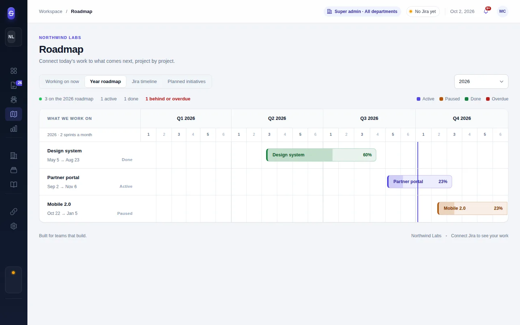
Task: Open the open book icon in sidebar
Action: tap(14, 185)
